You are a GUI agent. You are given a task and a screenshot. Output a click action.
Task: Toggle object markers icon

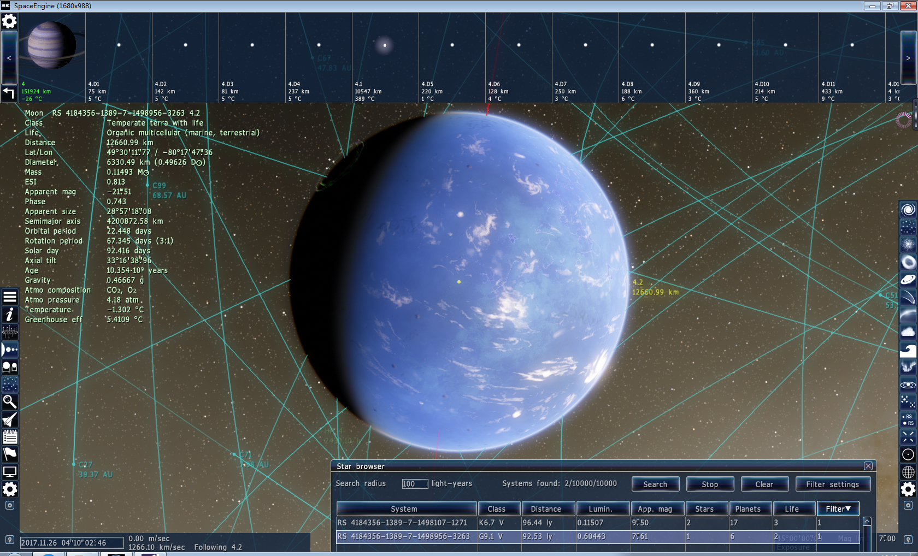pyautogui.click(x=908, y=402)
